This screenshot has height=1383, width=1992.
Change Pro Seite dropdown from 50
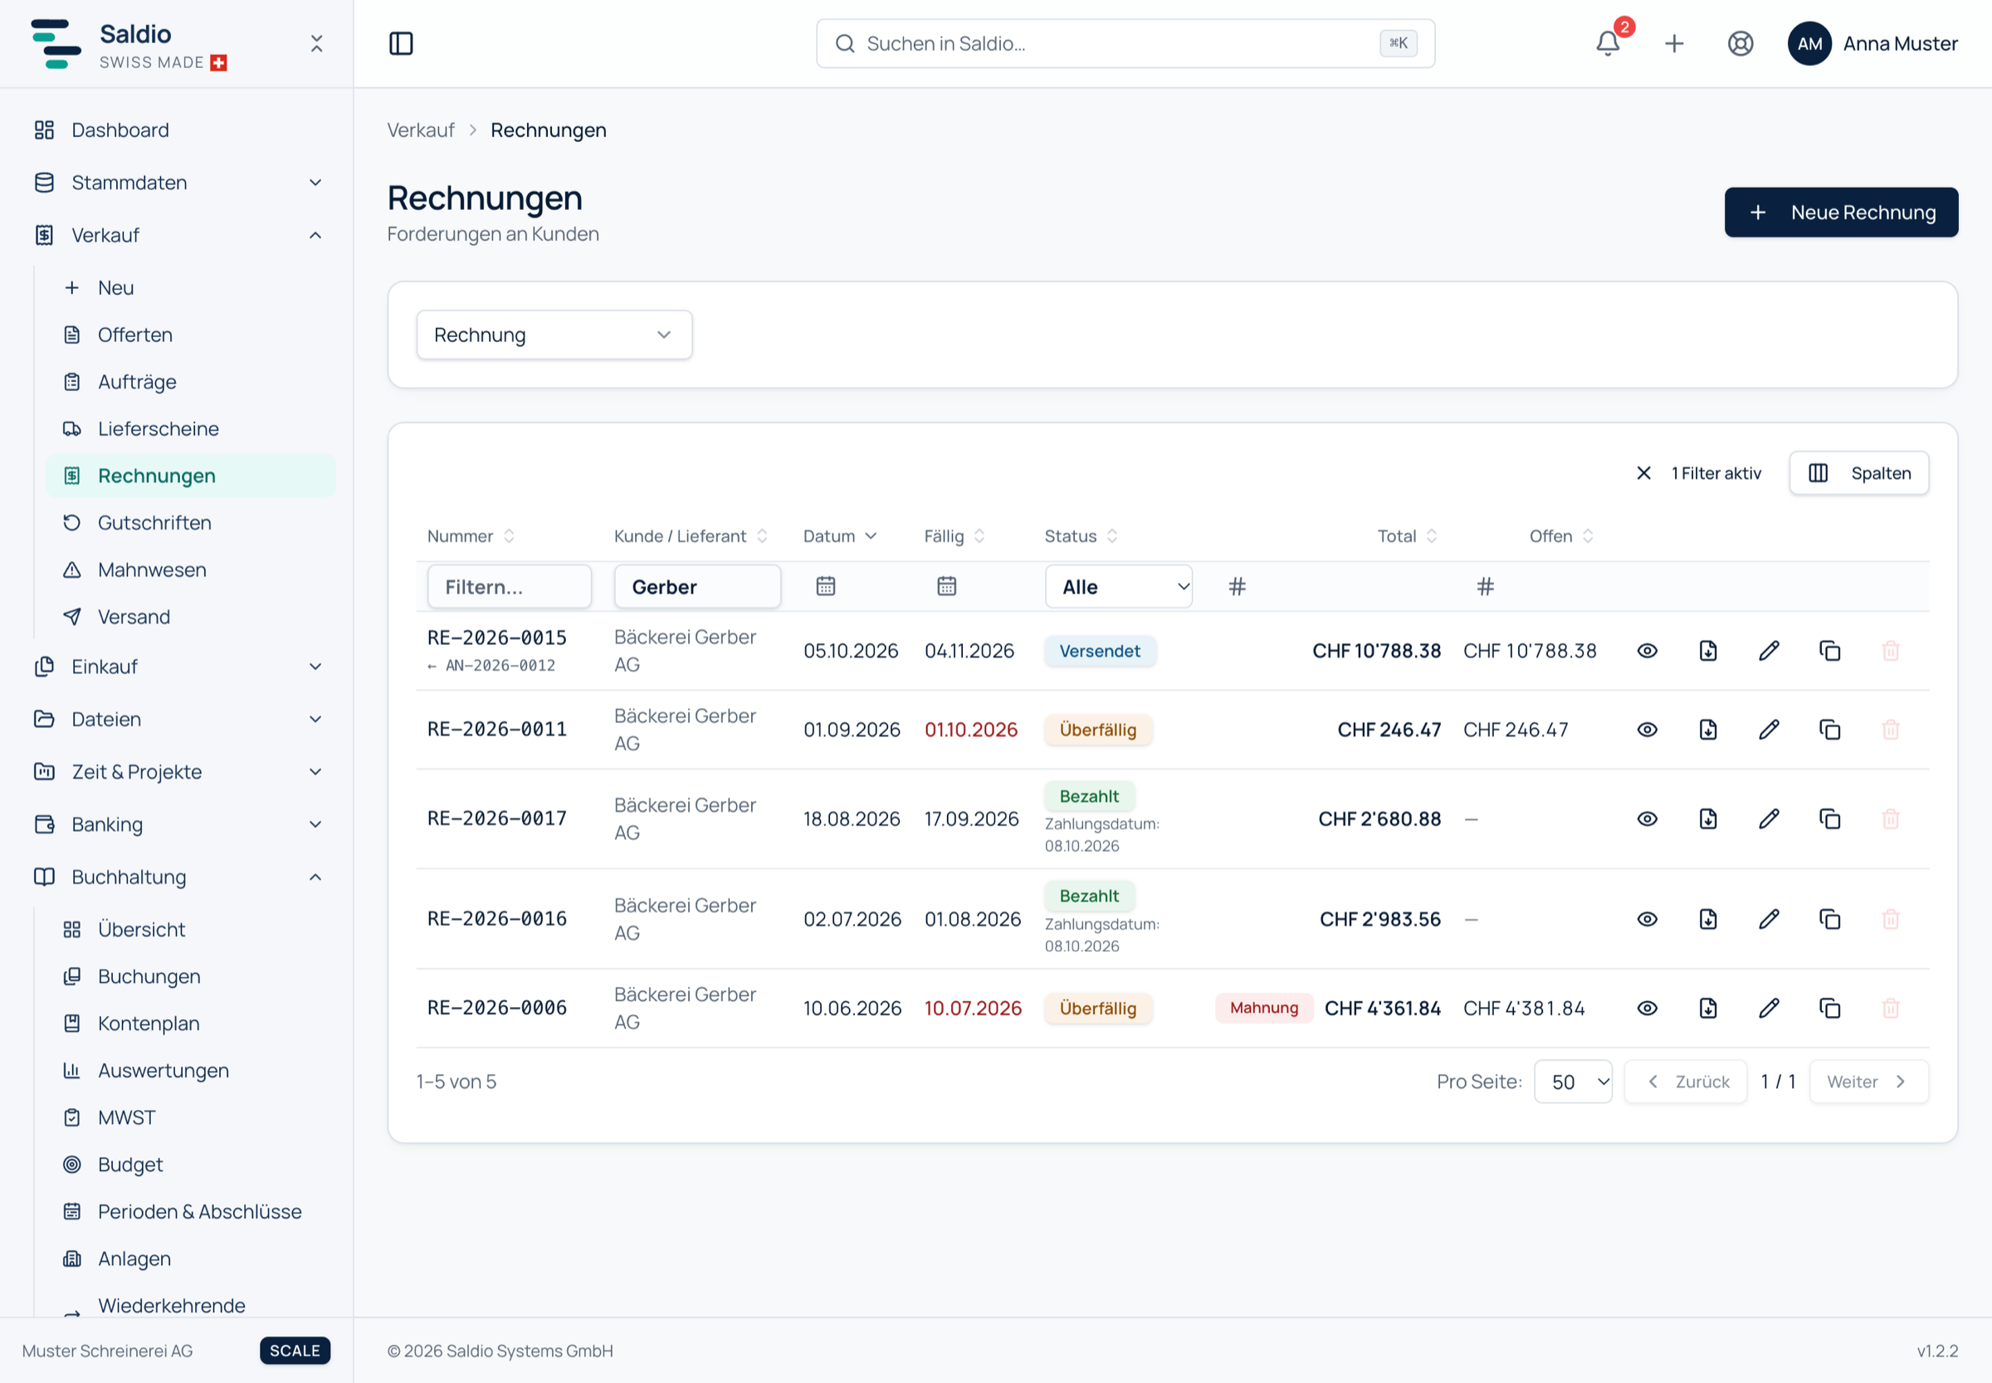point(1572,1082)
